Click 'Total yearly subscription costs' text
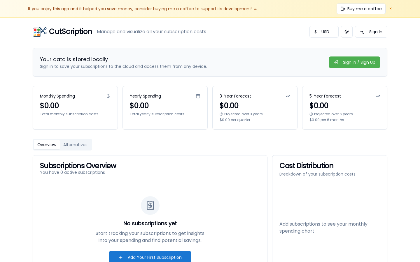 click(x=157, y=114)
